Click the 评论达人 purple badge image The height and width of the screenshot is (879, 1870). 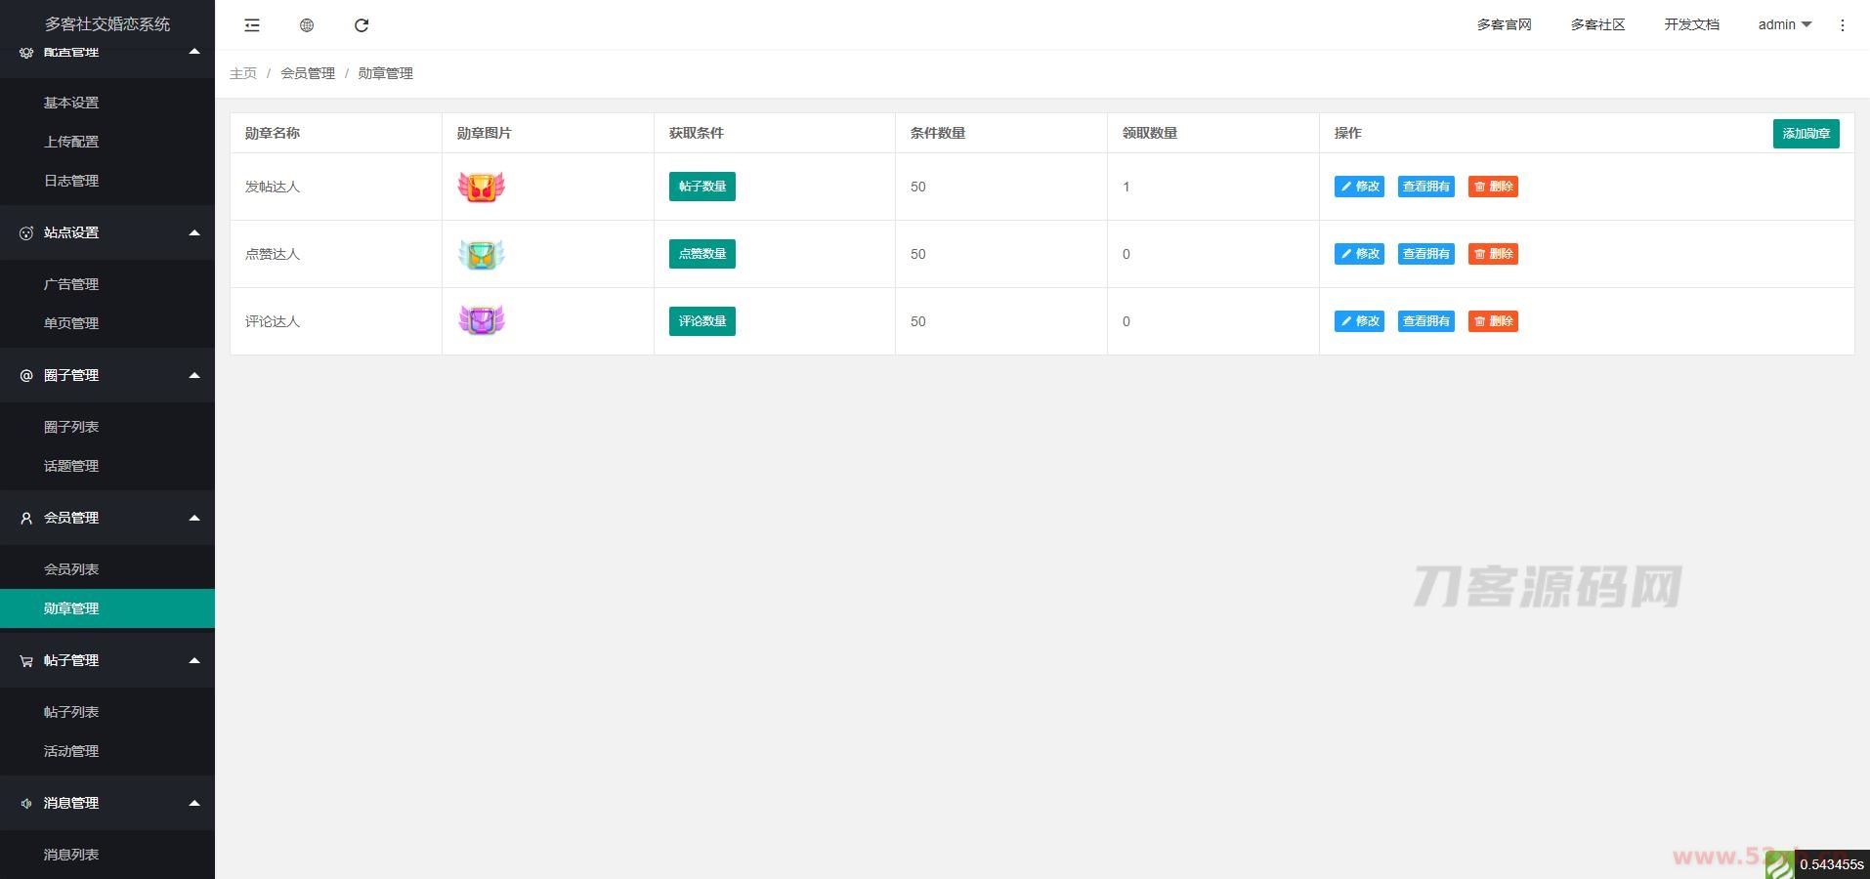(481, 320)
